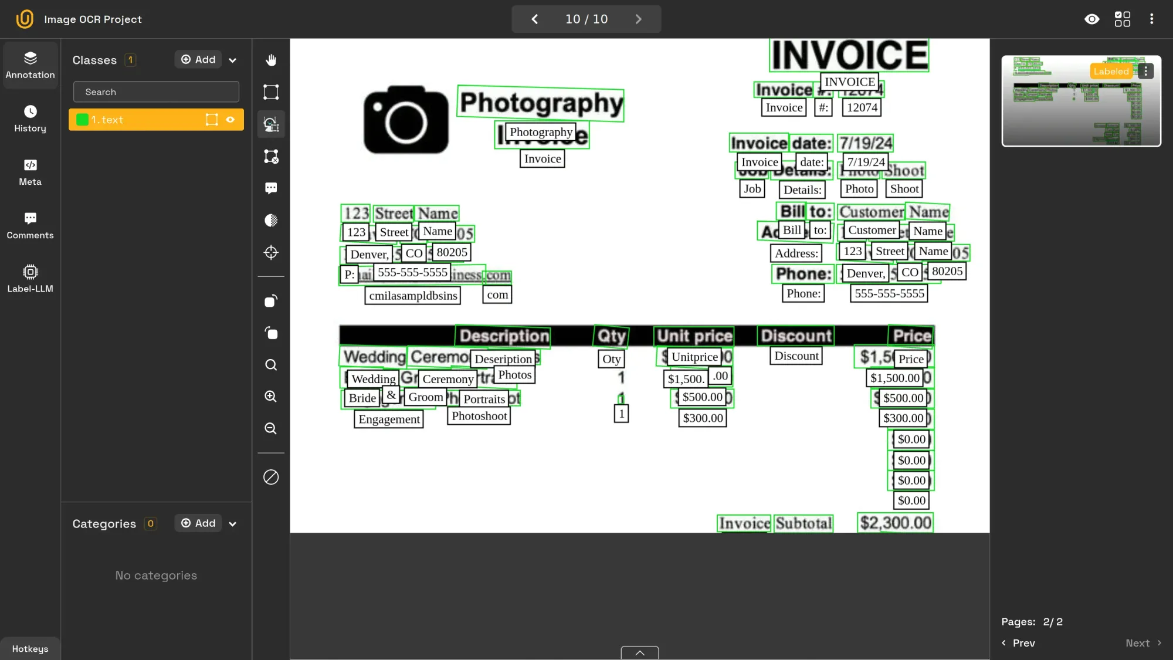Select the crosshair/target tool
1173x660 pixels.
(271, 252)
